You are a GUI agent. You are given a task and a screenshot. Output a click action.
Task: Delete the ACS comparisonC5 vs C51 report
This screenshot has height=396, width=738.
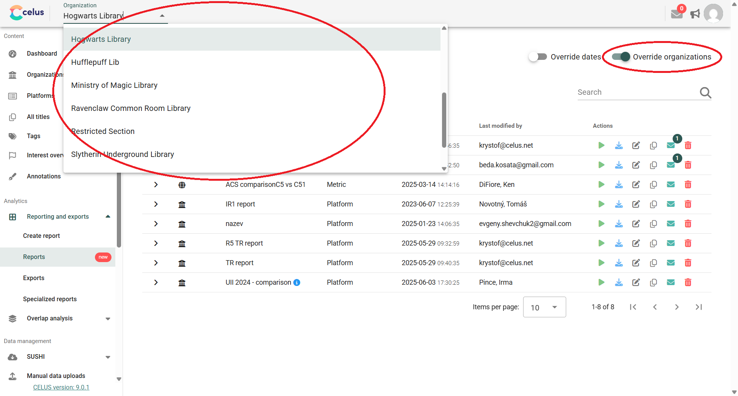coord(688,185)
